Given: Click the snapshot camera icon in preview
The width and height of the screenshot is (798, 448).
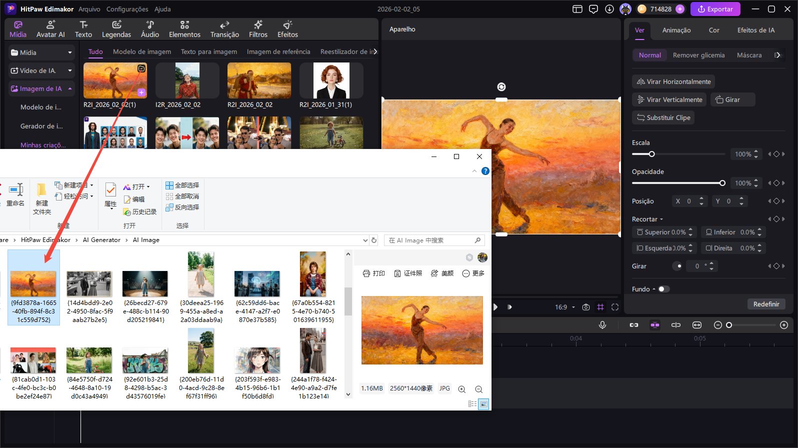Looking at the screenshot, I should [586, 307].
